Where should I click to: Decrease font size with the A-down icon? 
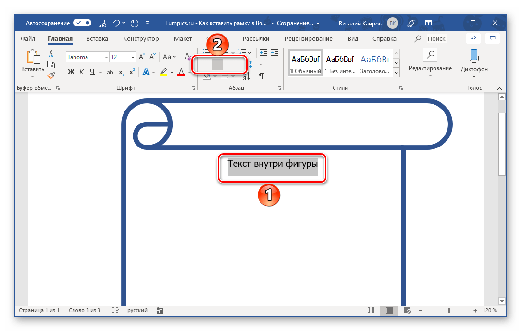[152, 57]
